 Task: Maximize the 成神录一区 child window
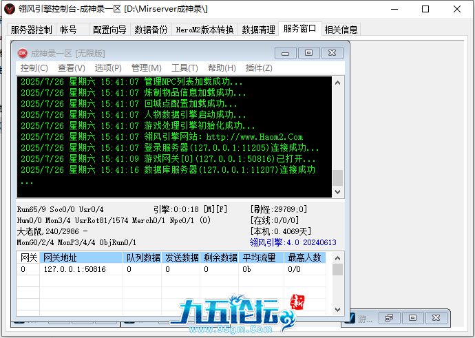click(x=308, y=53)
